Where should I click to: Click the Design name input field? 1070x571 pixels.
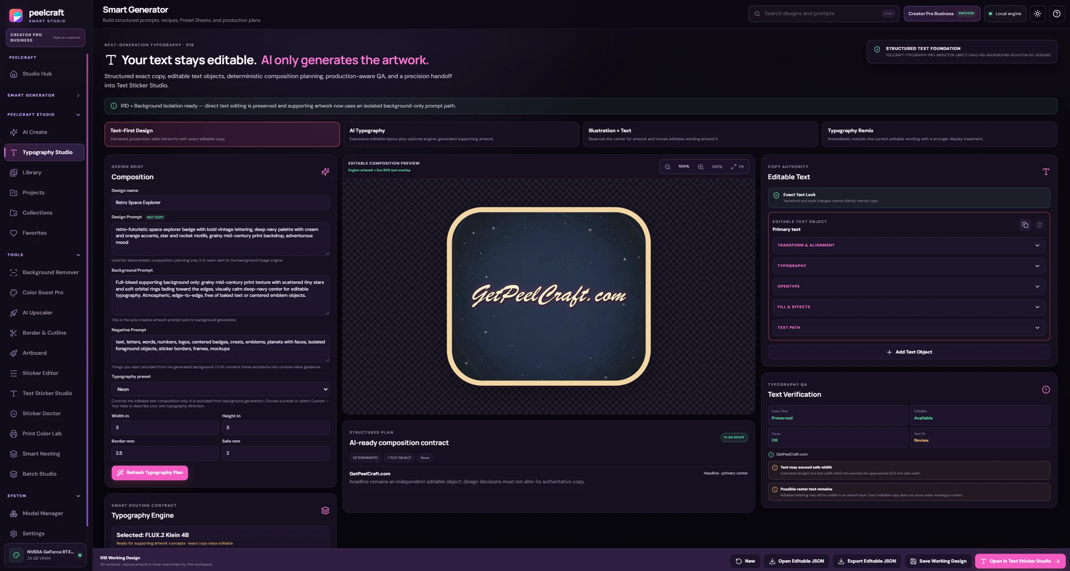[220, 203]
